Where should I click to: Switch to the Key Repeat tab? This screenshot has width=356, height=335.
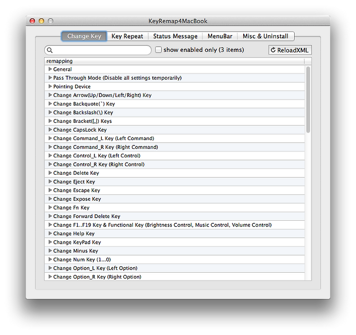127,36
